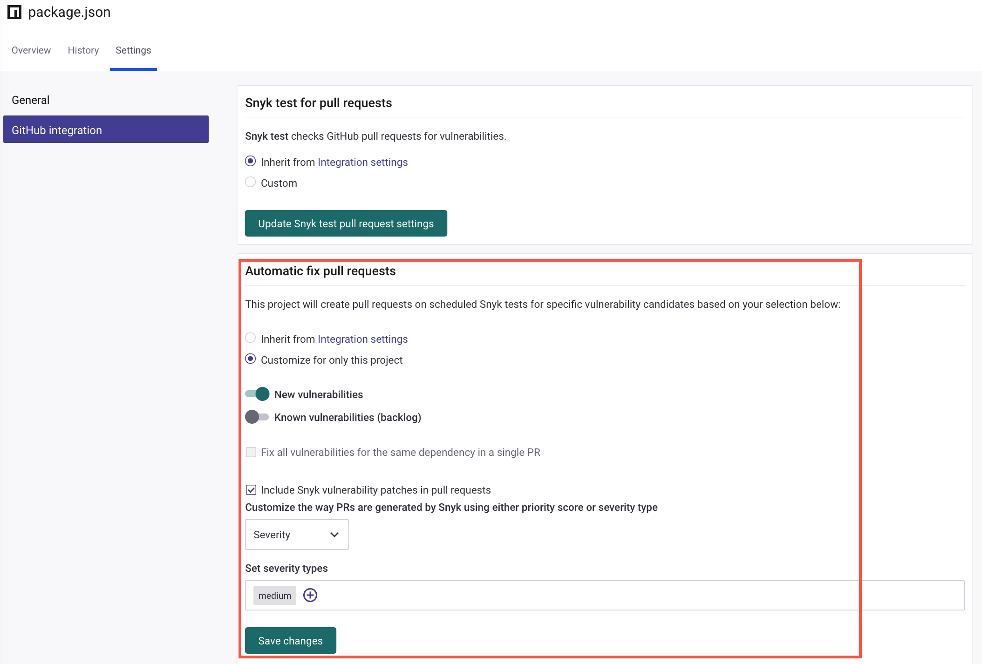Click the plus icon to add severity

310,595
